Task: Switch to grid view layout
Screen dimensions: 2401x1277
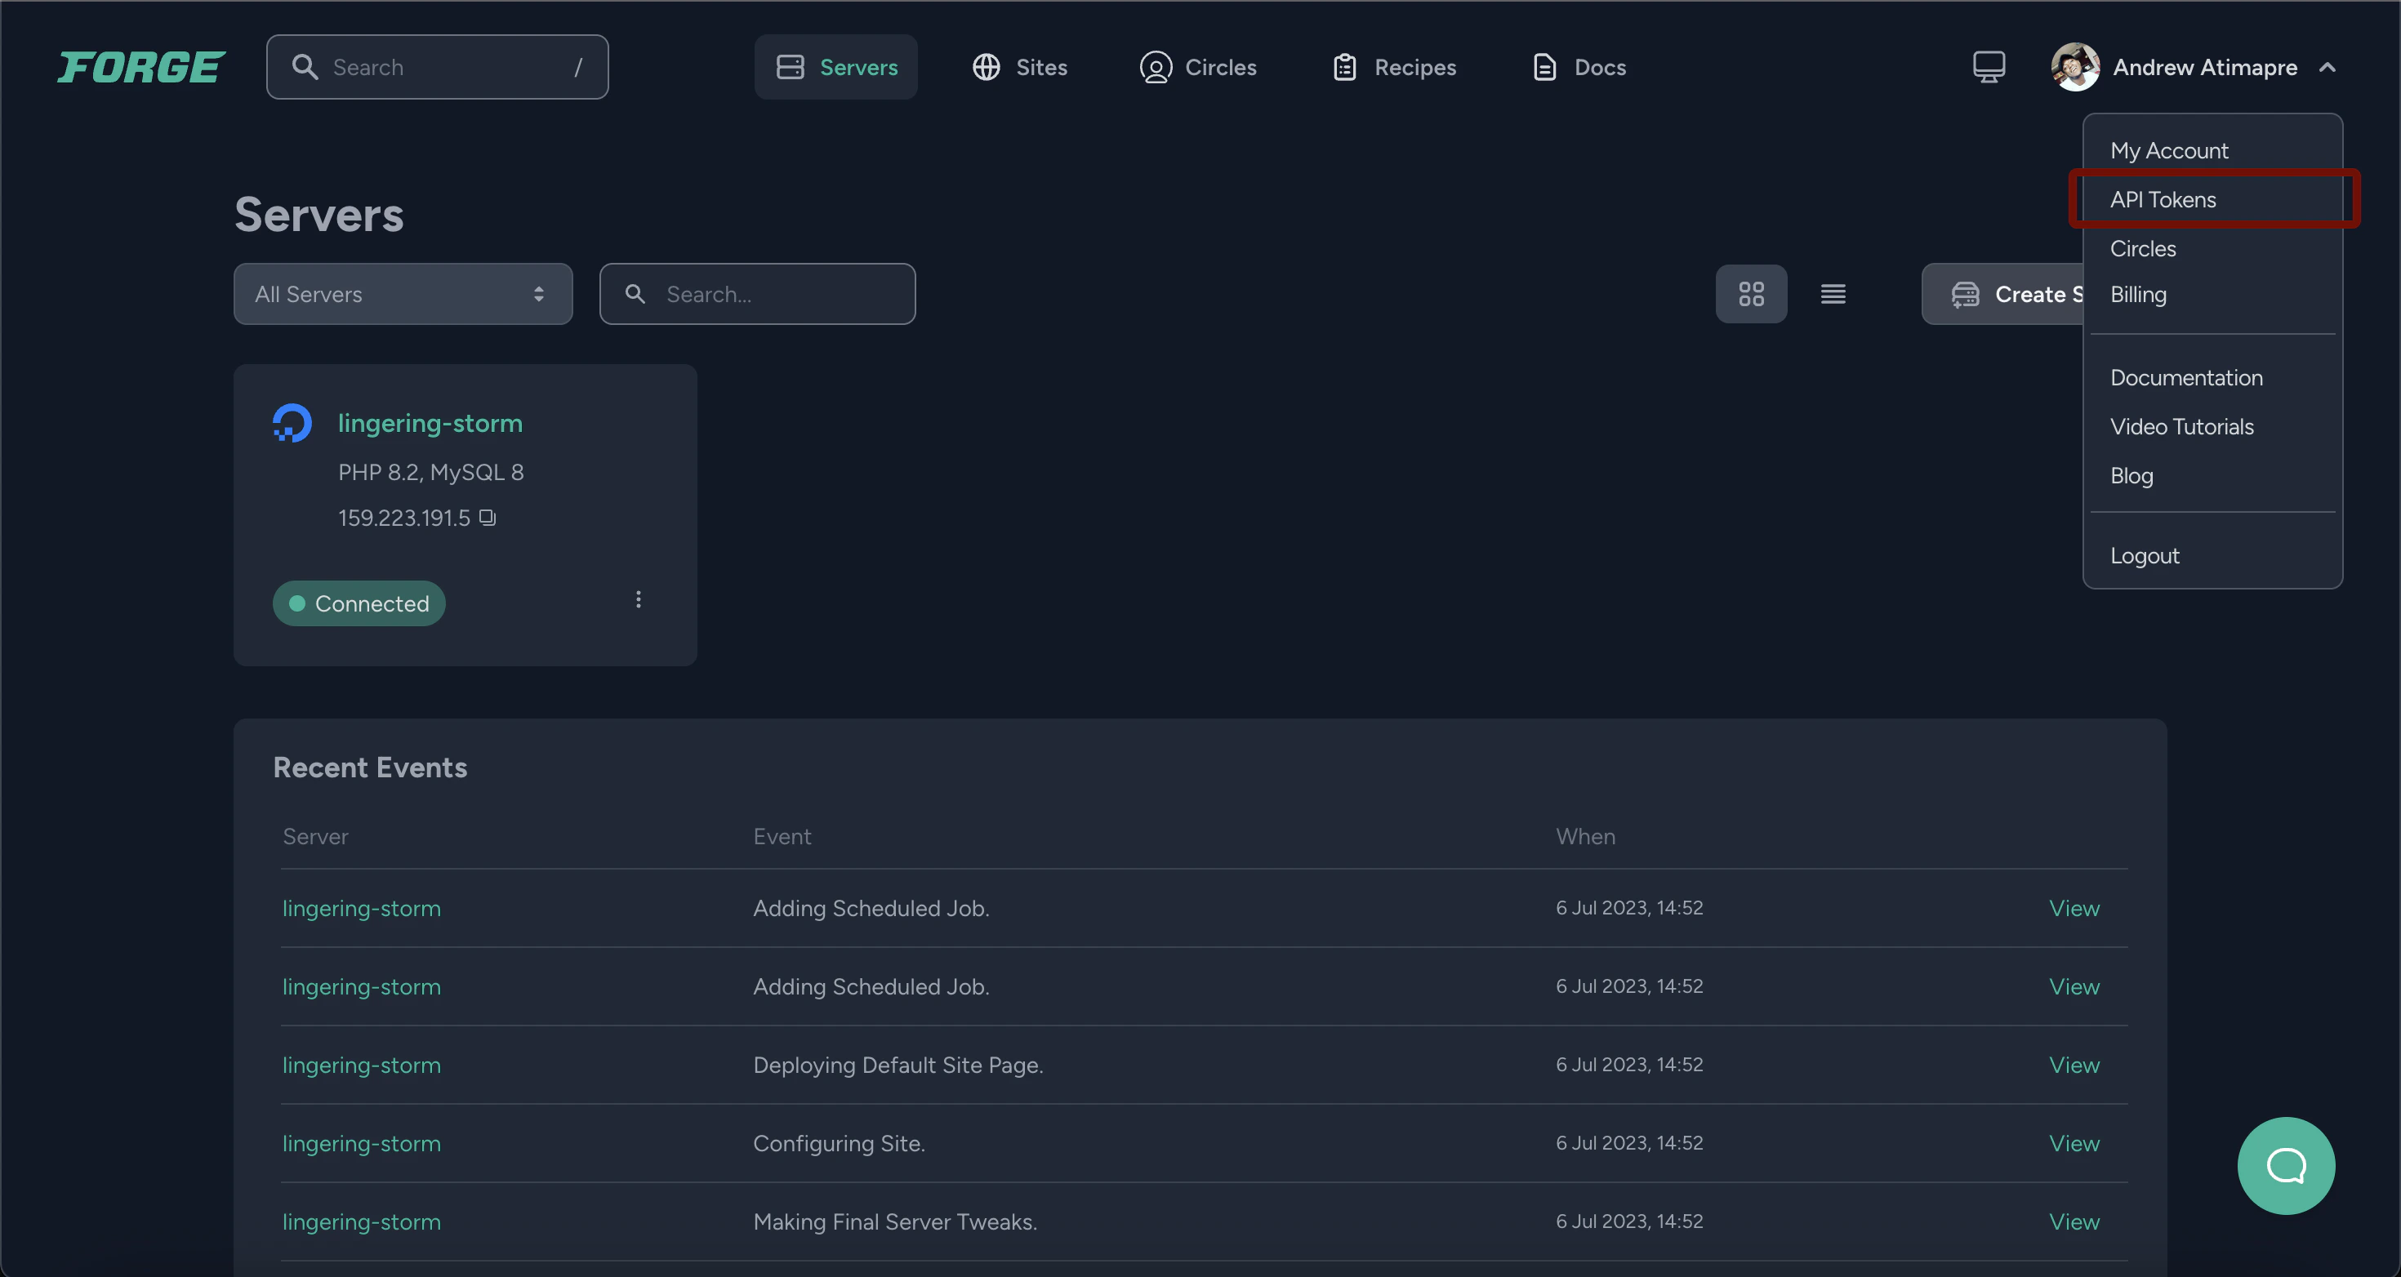Action: tap(1750, 294)
